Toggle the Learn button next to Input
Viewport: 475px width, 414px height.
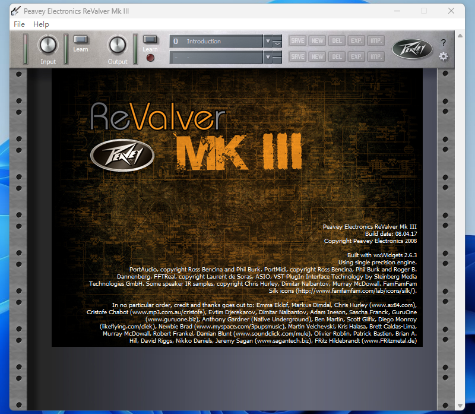tap(81, 40)
